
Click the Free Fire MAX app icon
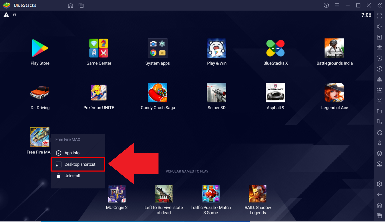point(40,137)
